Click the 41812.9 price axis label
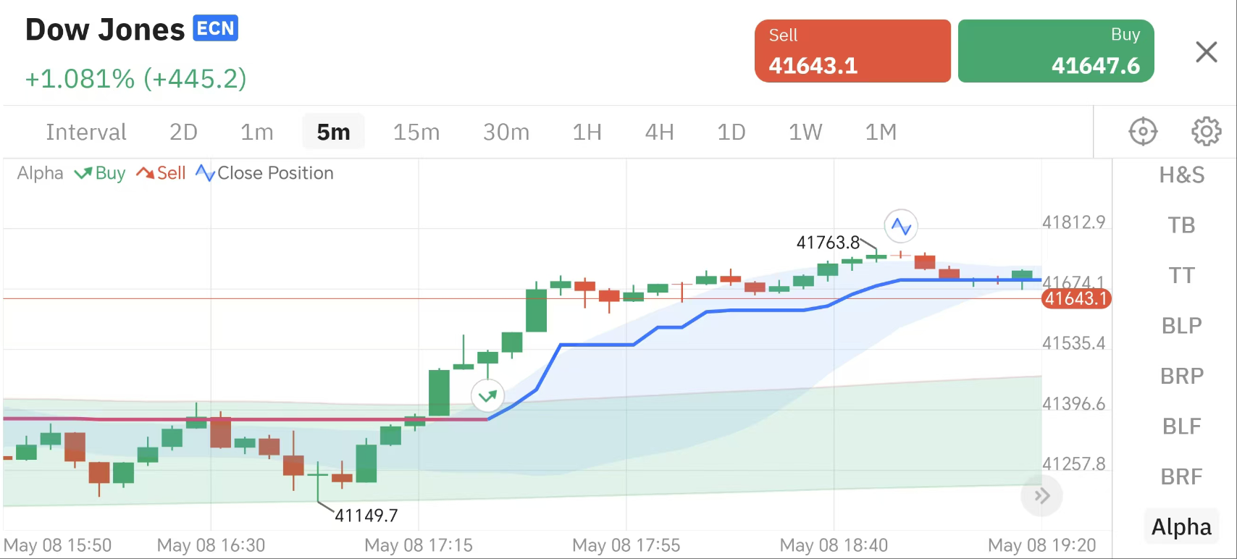Image resolution: width=1237 pixels, height=559 pixels. [x=1074, y=222]
